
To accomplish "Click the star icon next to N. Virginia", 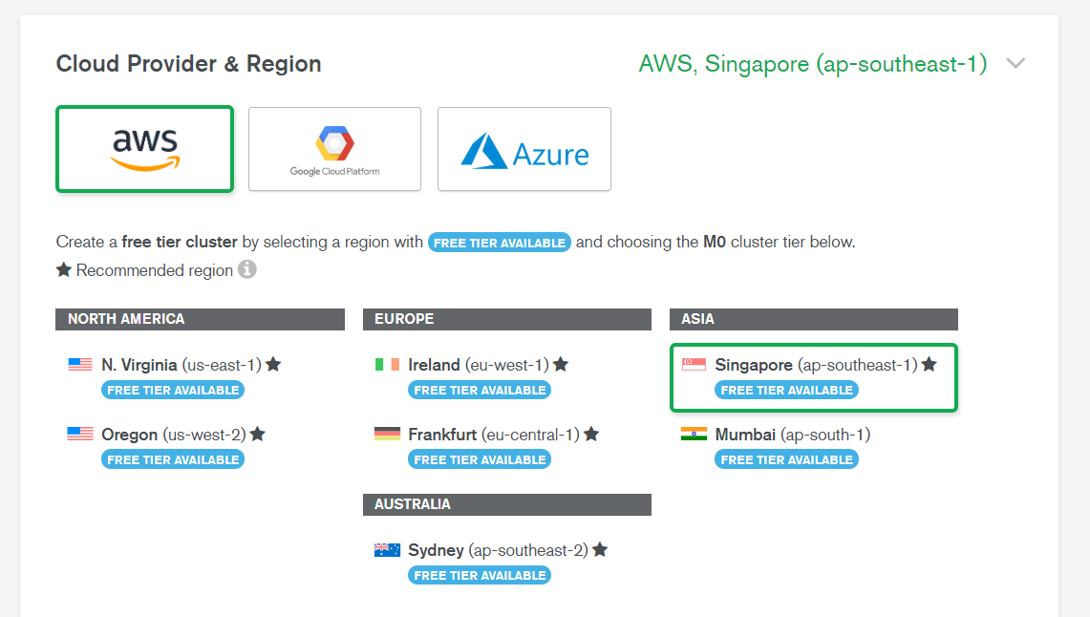I will pos(273,364).
